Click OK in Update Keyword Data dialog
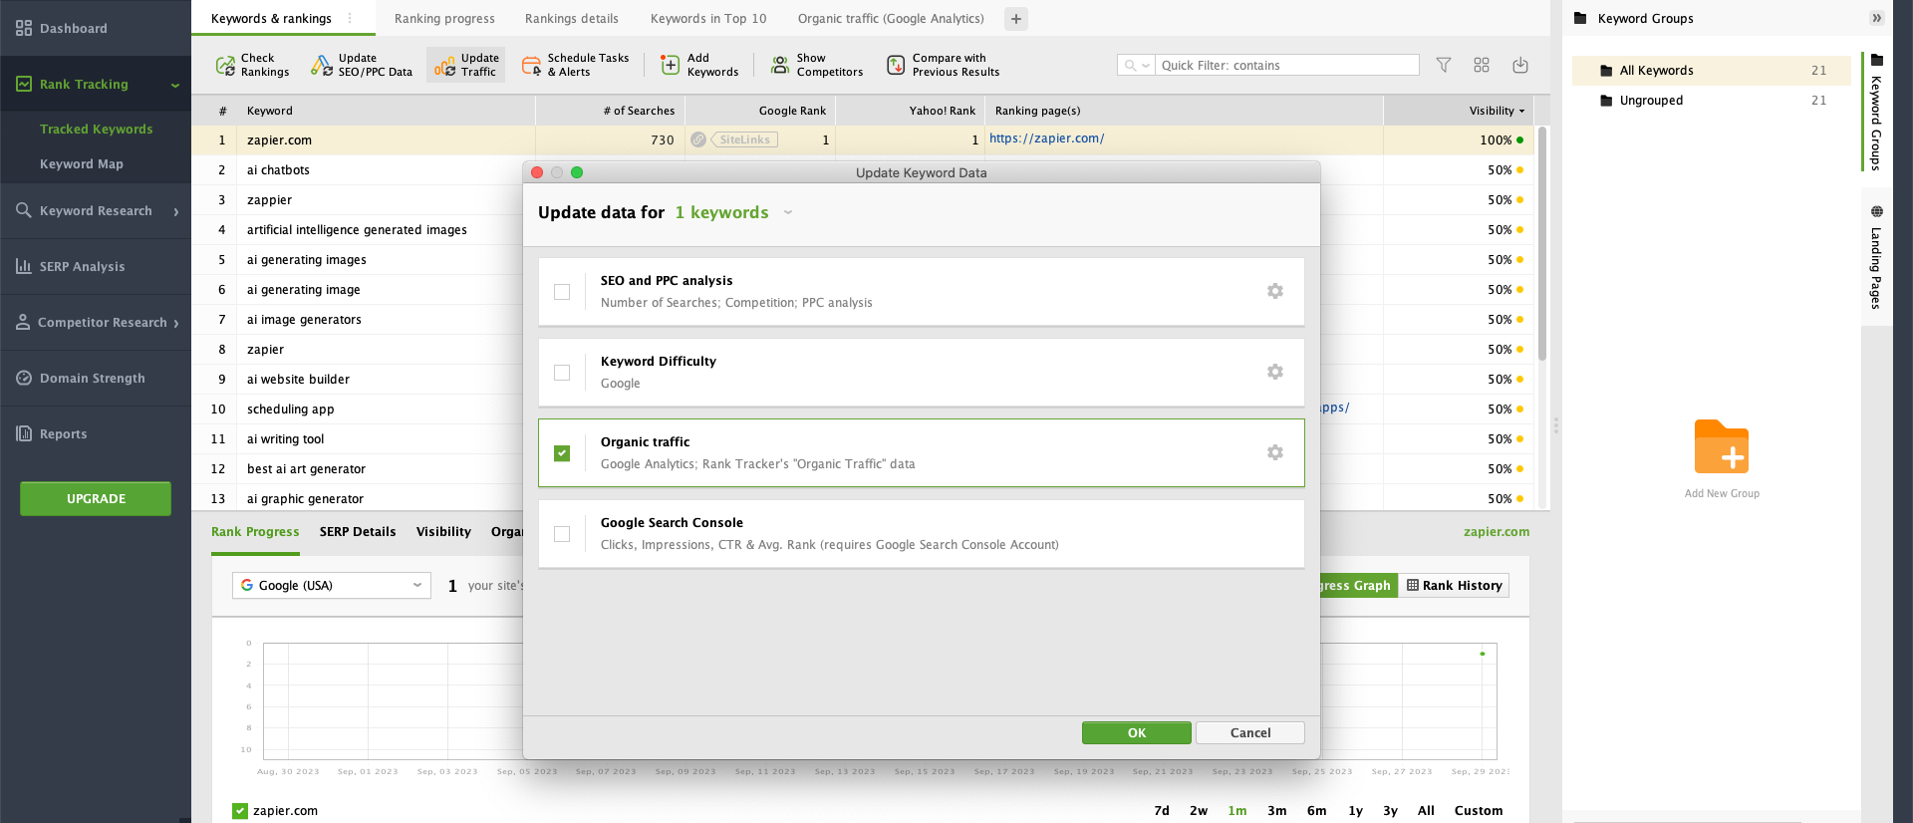The width and height of the screenshot is (1913, 823). 1137,732
